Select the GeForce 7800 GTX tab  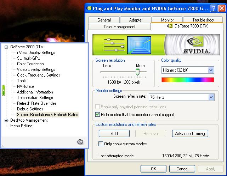pyautogui.click(x=187, y=26)
